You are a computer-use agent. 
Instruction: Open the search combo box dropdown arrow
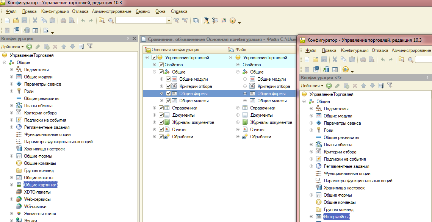(x=169, y=20)
